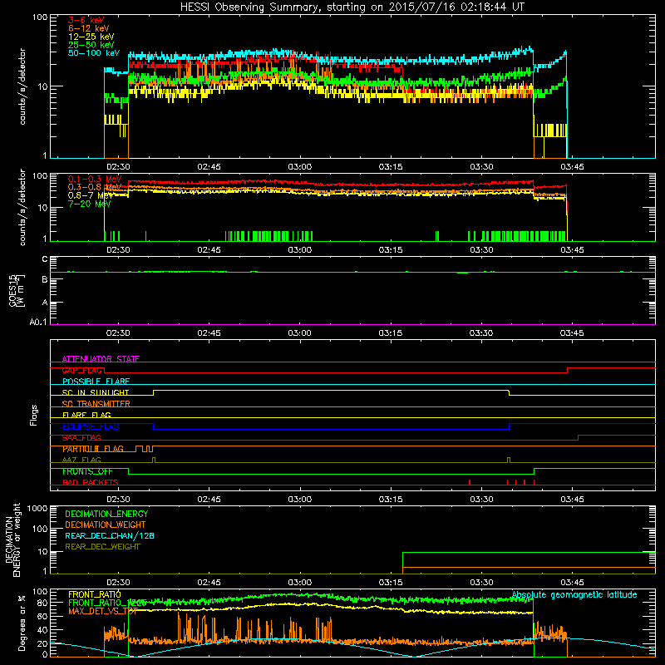Click the FRONT_RATIO_1225 legend label
665x665 pixels.
pos(108,603)
